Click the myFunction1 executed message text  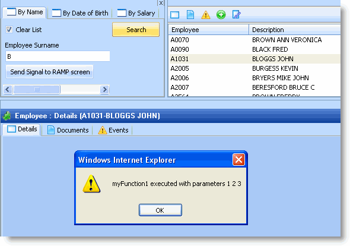coord(177,184)
